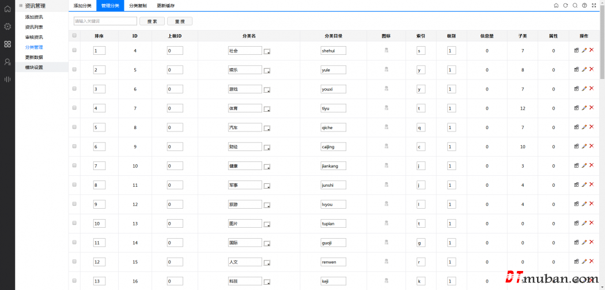Click the home icon in the dark left sidebar
The image size is (605, 290).
click(x=7, y=9)
